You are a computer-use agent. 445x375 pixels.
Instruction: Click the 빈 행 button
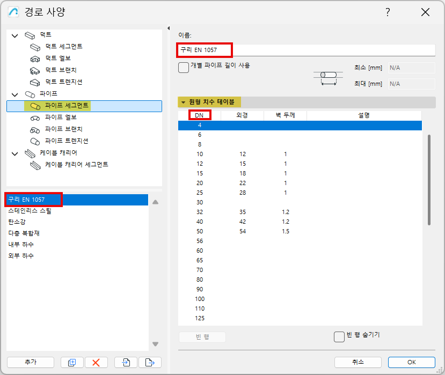point(202,337)
